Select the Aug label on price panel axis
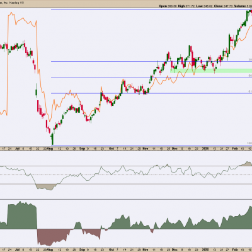Image resolution: width=252 pixels, height=252 pixels. pos(50,149)
